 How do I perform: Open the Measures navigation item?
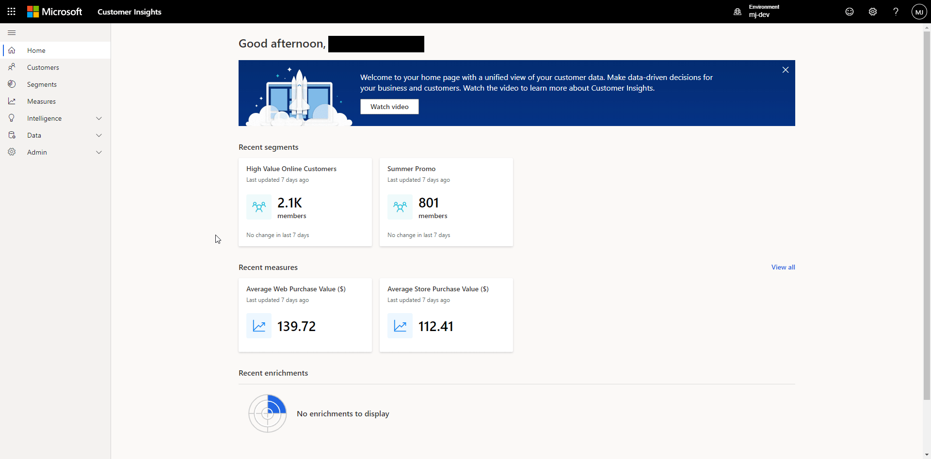(x=41, y=101)
